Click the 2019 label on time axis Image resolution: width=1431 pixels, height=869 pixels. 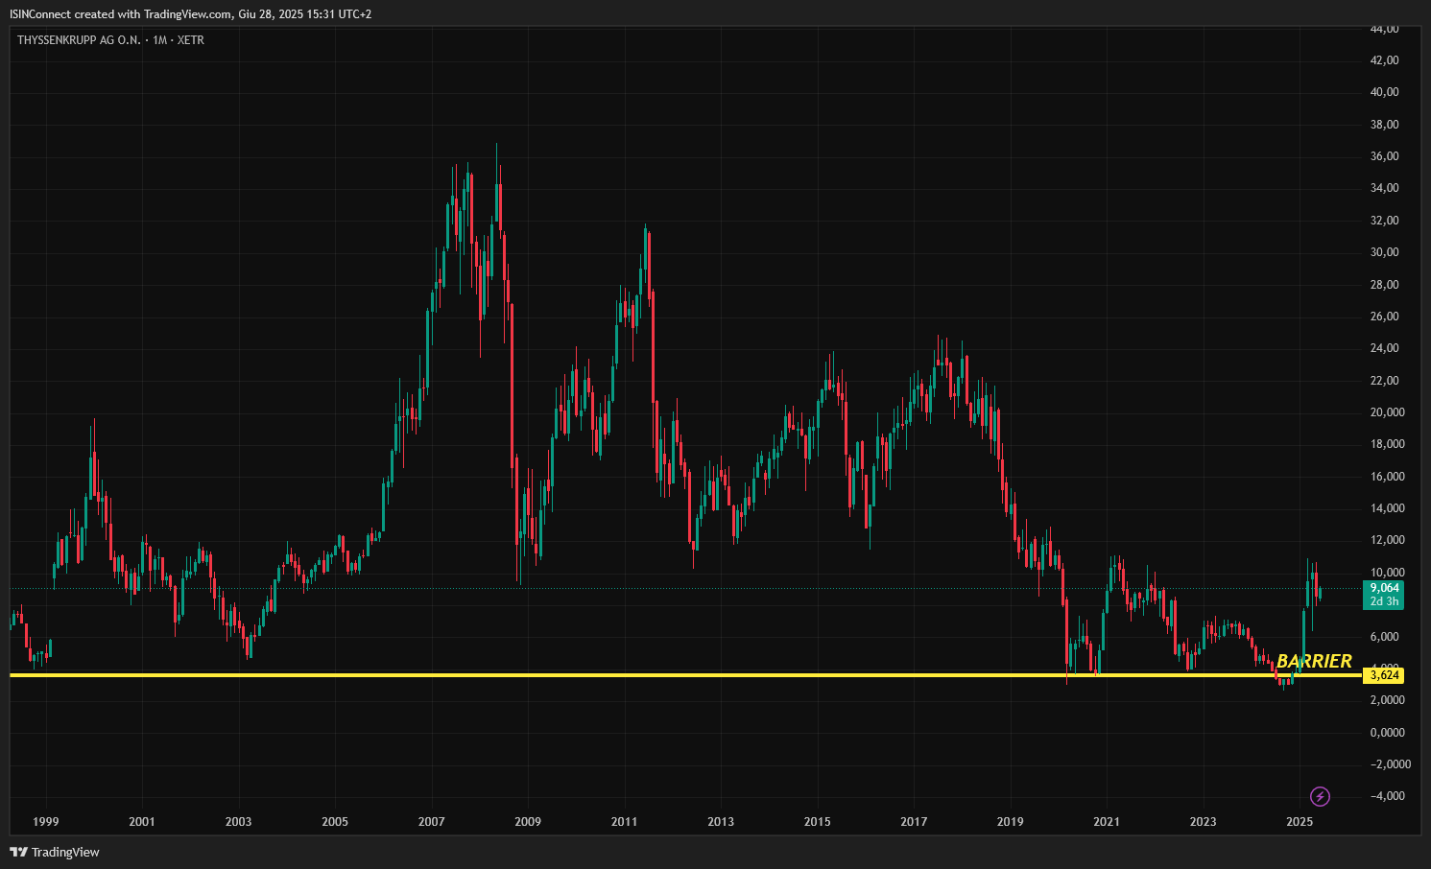(x=1011, y=822)
